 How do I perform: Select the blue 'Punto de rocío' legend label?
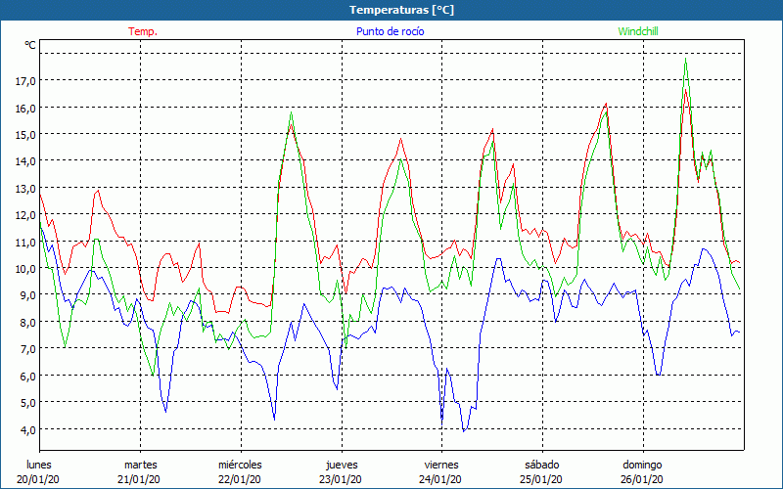[390, 31]
